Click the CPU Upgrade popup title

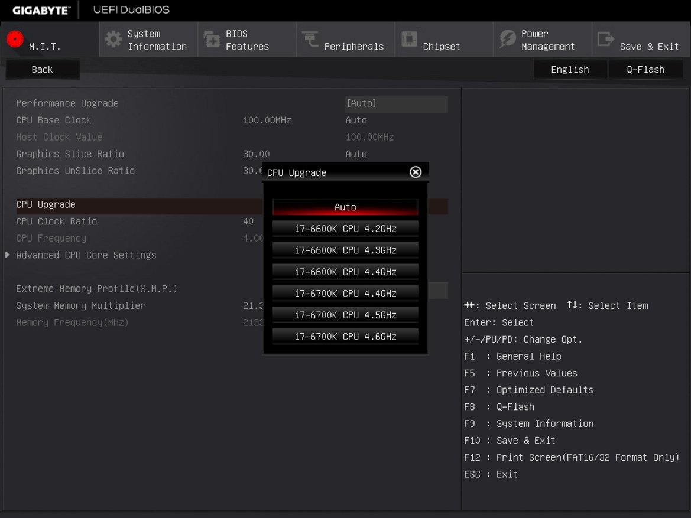297,172
